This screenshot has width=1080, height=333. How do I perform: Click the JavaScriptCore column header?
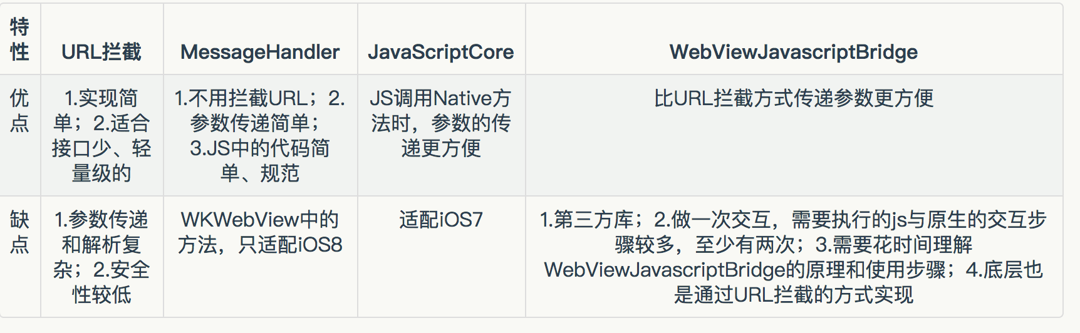441,52
